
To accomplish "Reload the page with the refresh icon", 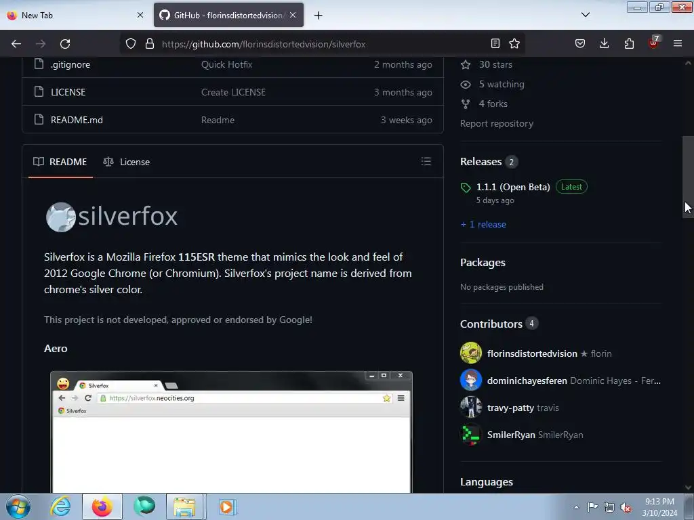I will point(65,44).
